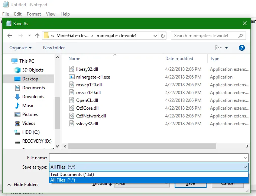Image resolution: width=256 pixels, height=196 pixels.
Task: Open Videos folder in the sidebar
Action: [29, 123]
